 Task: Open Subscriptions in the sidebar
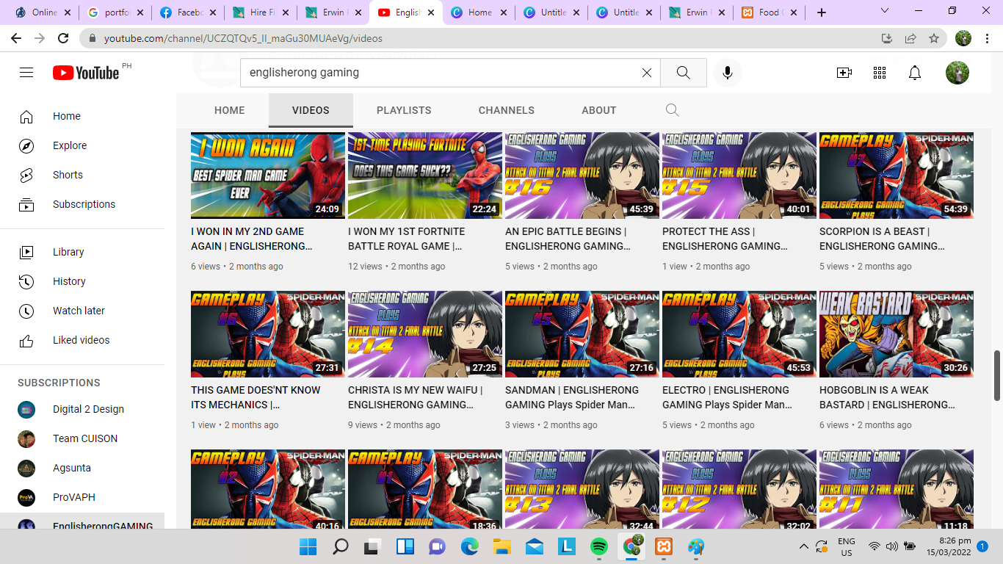tap(82, 204)
